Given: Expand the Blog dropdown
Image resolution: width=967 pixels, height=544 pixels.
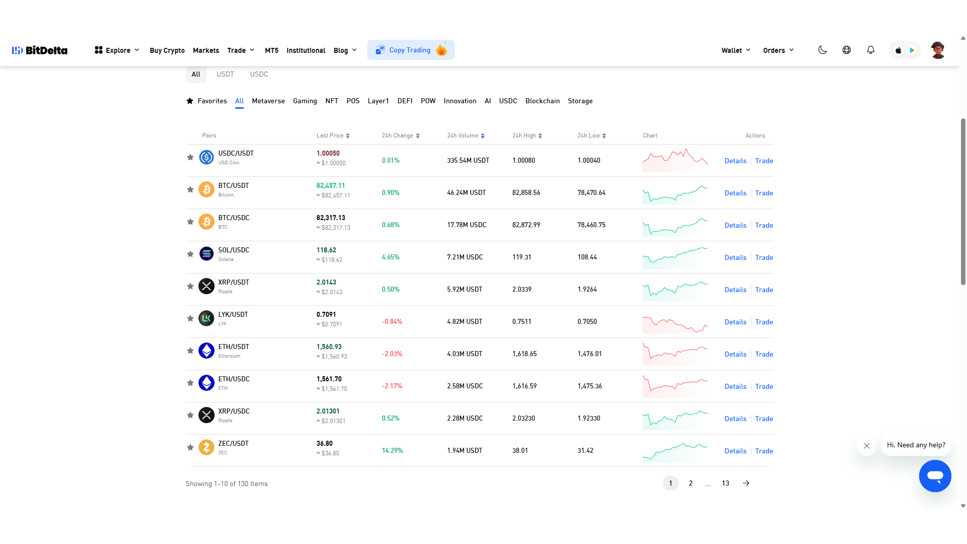Looking at the screenshot, I should [x=345, y=50].
